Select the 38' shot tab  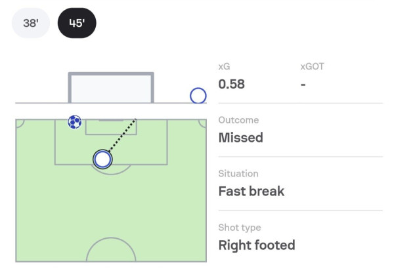click(x=31, y=24)
